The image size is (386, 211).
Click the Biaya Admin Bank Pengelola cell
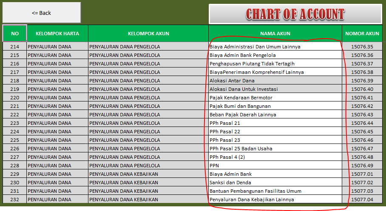point(275,55)
